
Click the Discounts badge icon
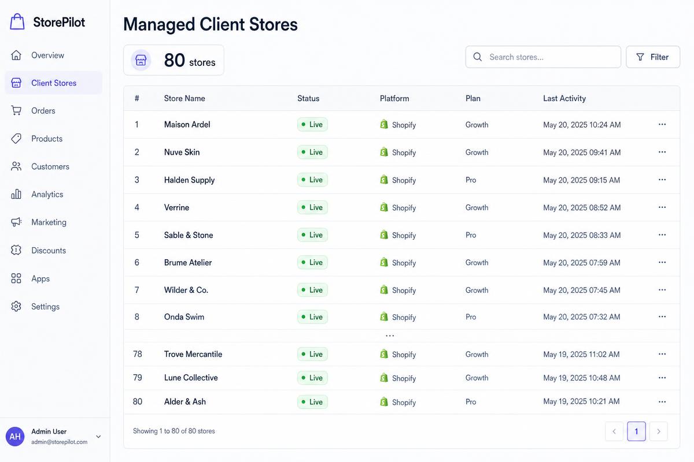16,251
